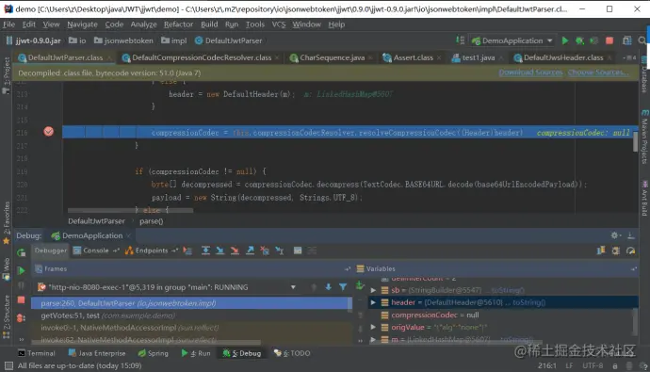
Task: Hide the Debug tool window
Action: pos(630,235)
